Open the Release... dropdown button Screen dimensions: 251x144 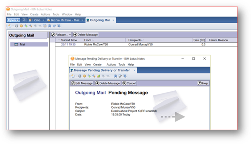[x=61, y=34]
